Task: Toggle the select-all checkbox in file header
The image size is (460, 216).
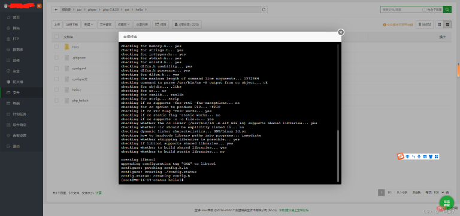Action: coord(57,37)
